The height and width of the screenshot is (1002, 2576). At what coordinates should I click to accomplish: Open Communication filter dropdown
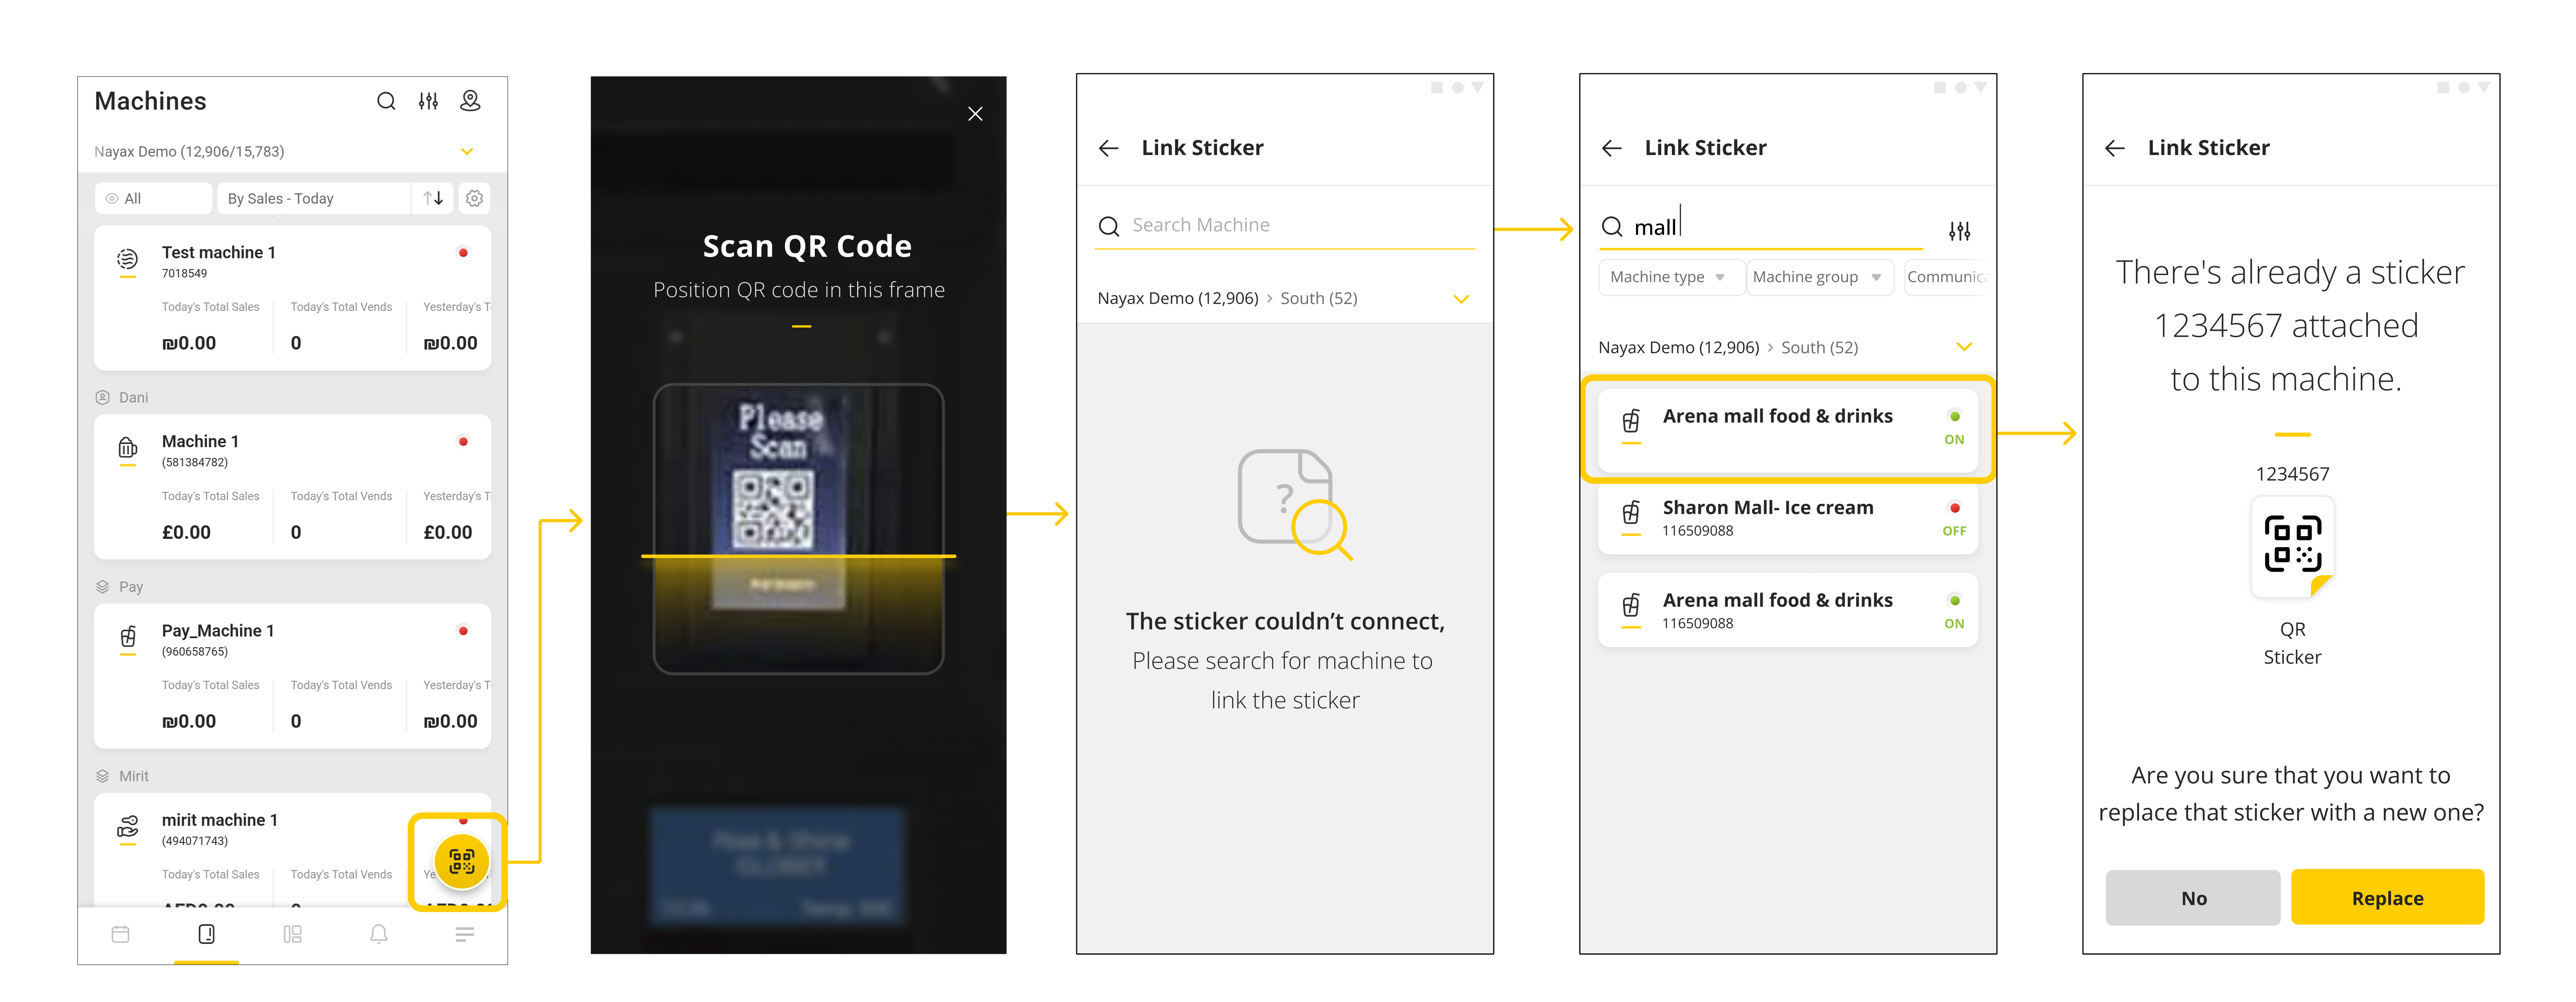(1946, 277)
